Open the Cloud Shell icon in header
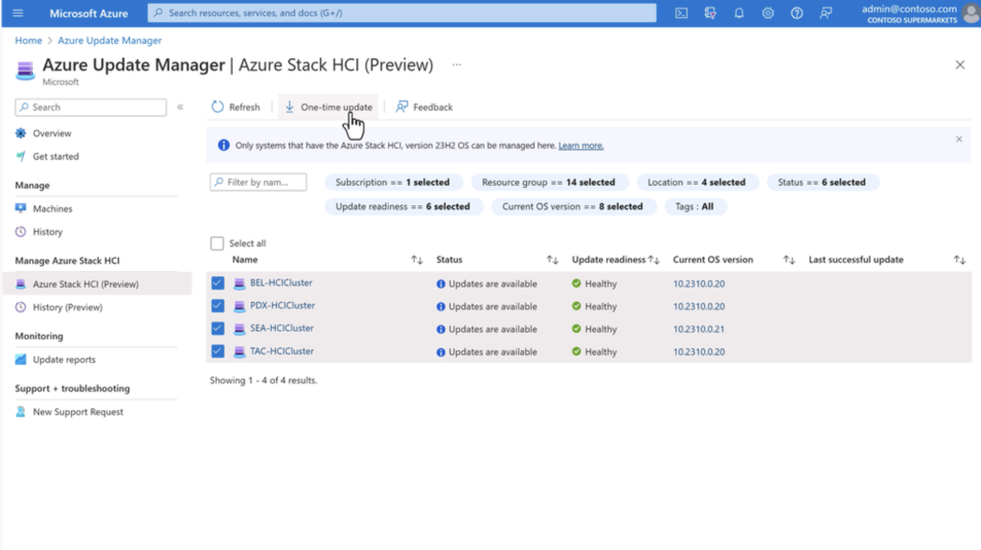Viewport: 981px width, 550px height. click(681, 13)
